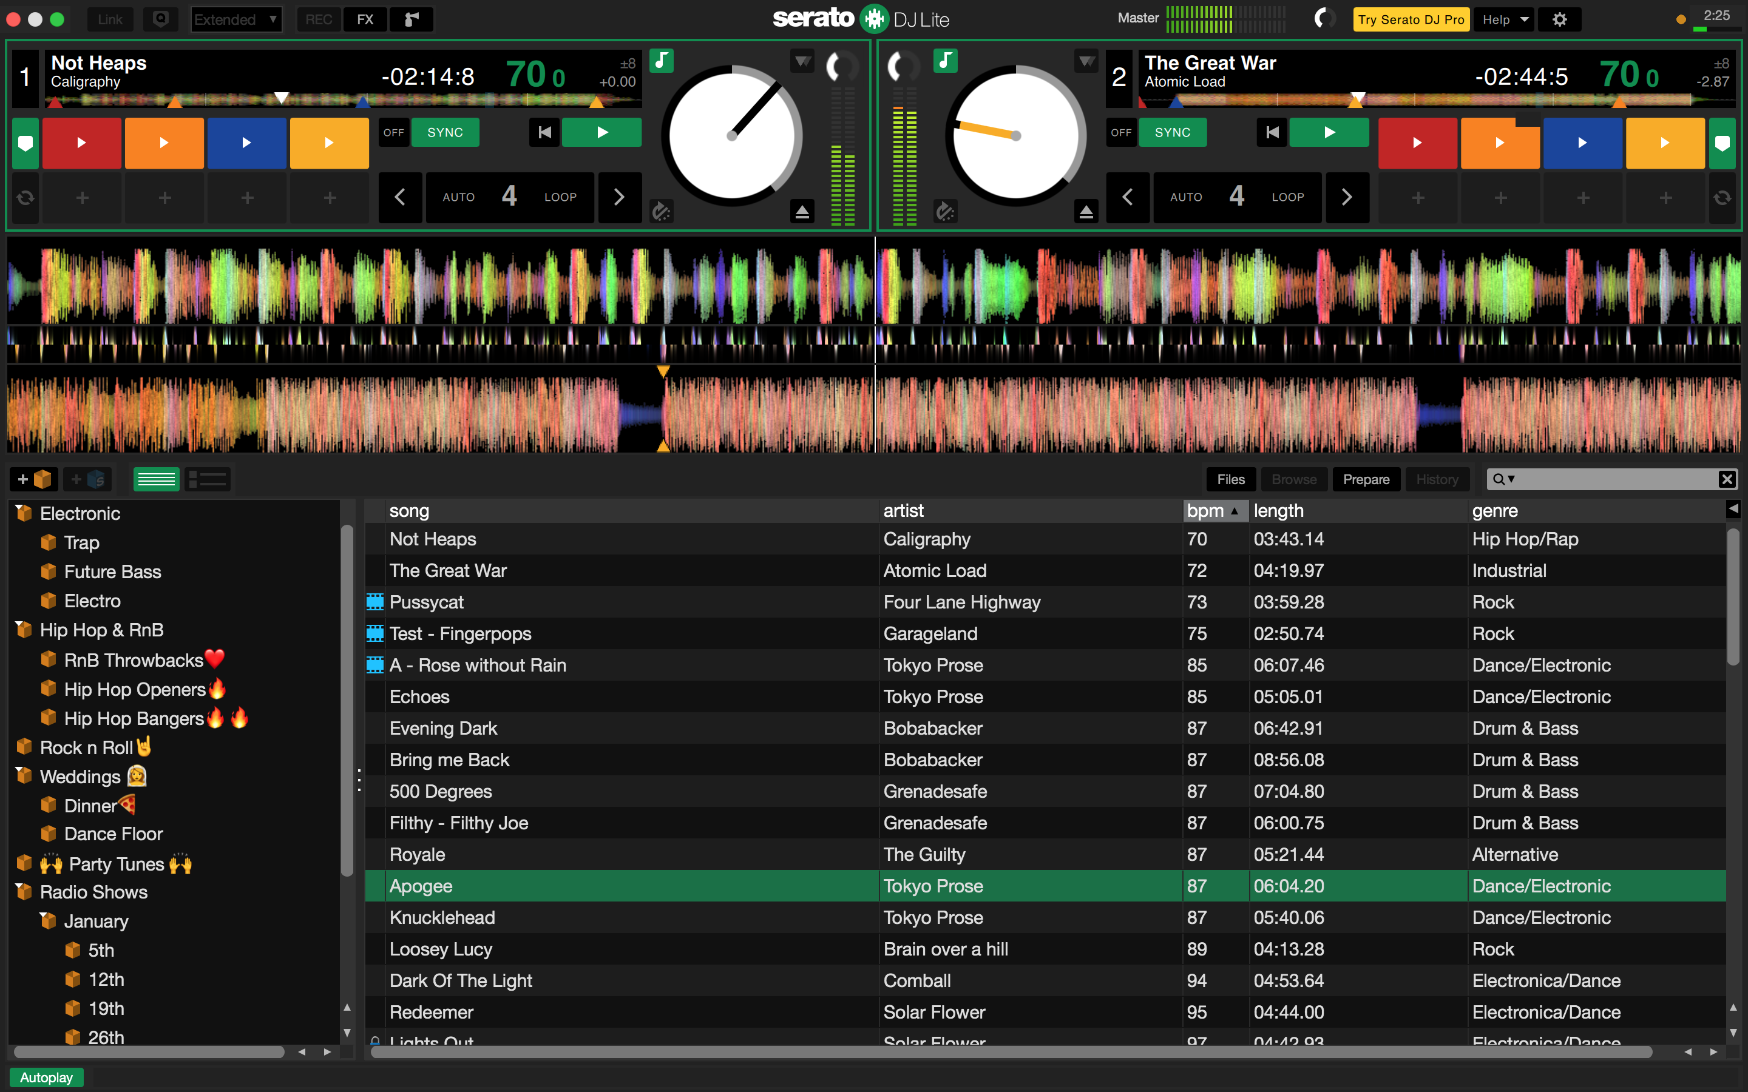Click deck 1 slip/censor icon
The width and height of the screenshot is (1748, 1092).
661,212
